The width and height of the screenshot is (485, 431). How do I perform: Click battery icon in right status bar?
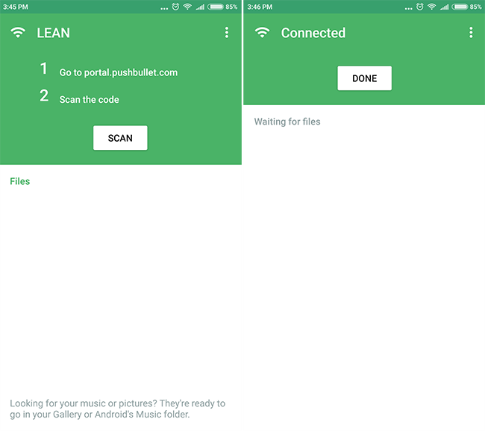point(460,7)
